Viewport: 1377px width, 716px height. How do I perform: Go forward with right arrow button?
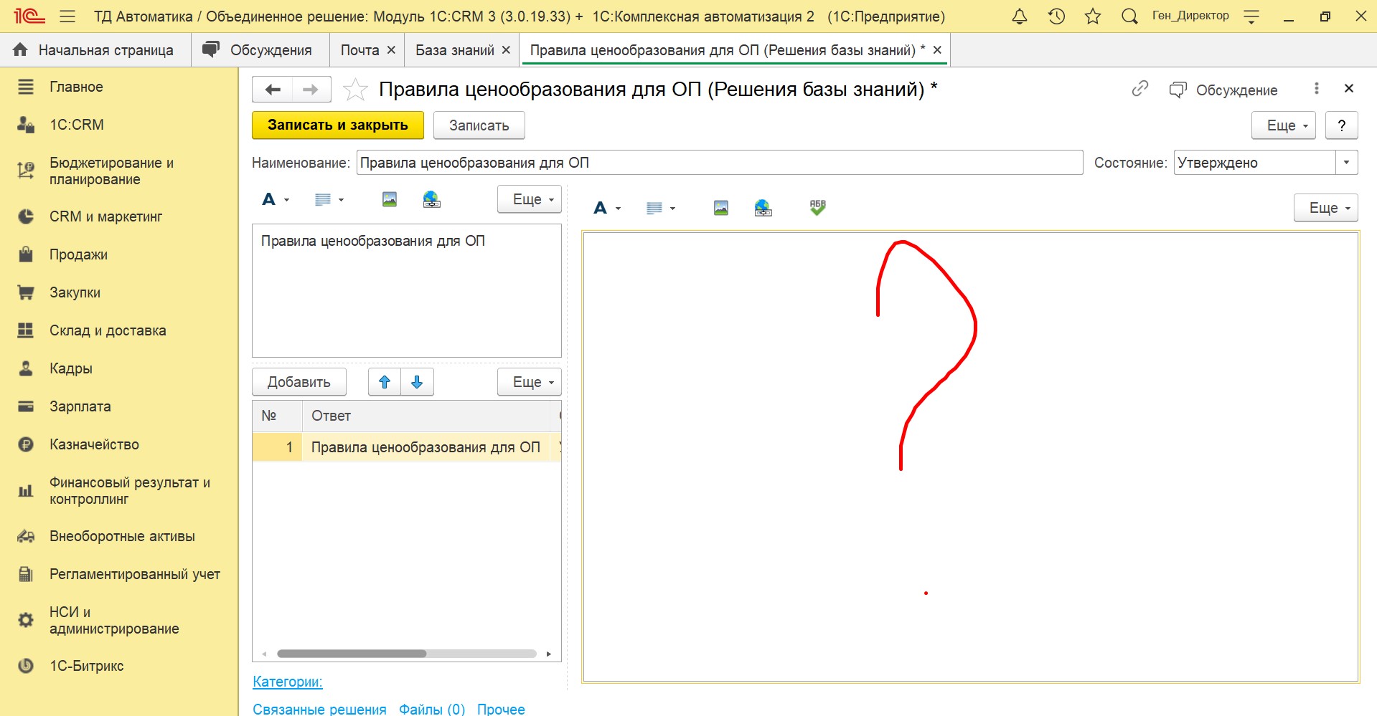[311, 90]
